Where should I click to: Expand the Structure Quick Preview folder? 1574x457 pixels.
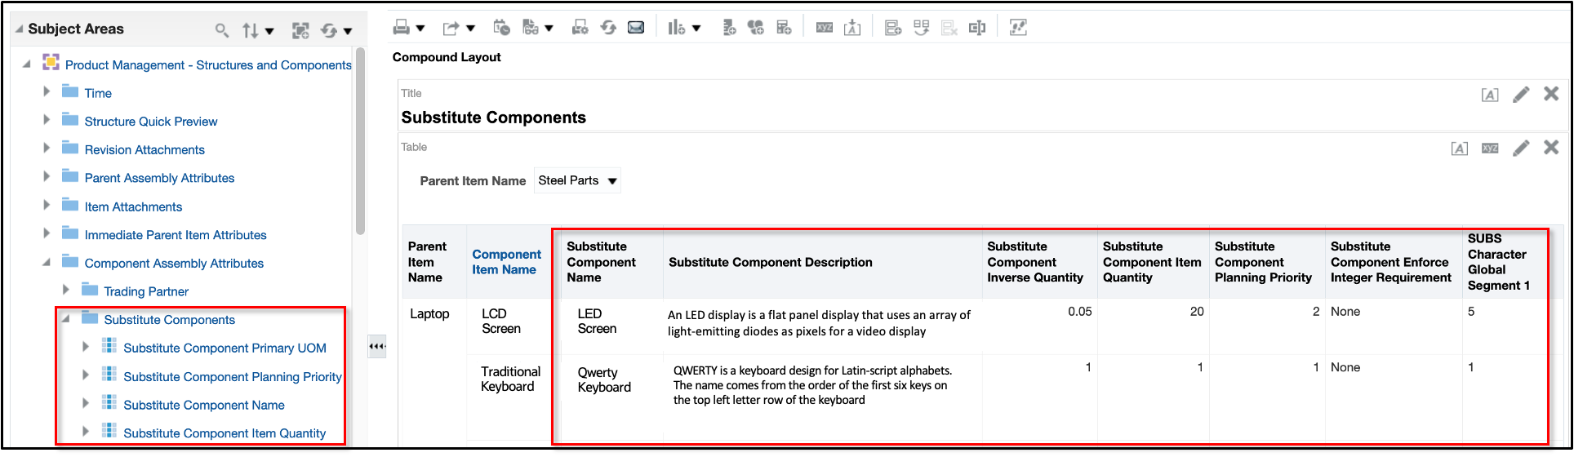point(47,120)
